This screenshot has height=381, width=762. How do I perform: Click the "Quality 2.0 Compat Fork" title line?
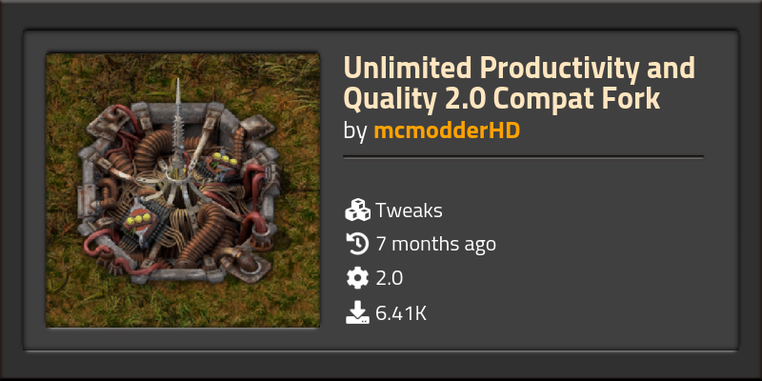point(502,99)
